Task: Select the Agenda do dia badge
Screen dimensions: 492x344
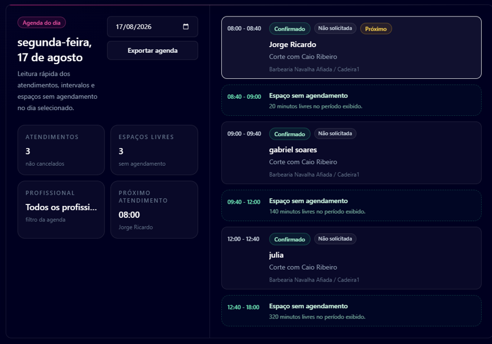Action: tap(41, 23)
